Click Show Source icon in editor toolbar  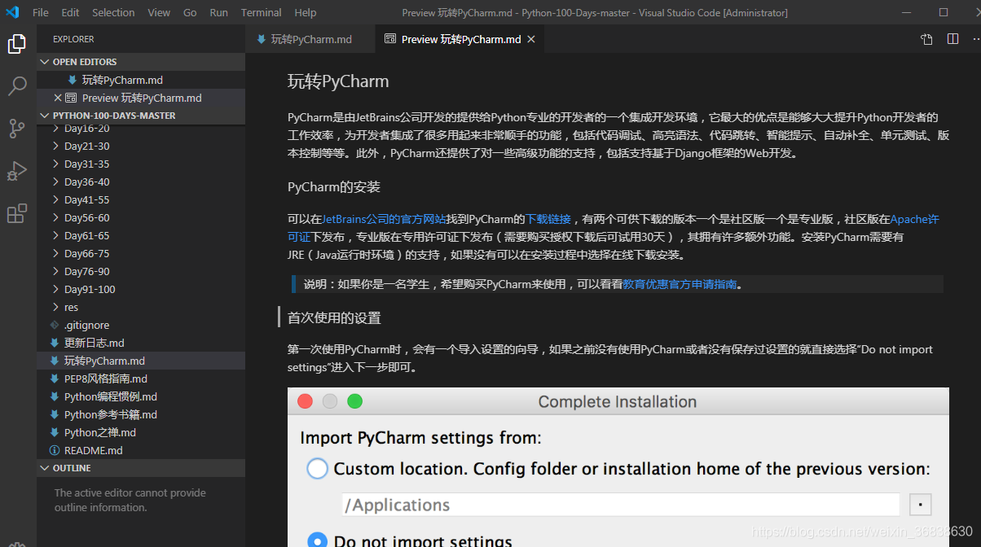926,39
